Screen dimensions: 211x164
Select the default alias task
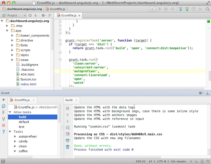pyautogui.click(x=24, y=122)
